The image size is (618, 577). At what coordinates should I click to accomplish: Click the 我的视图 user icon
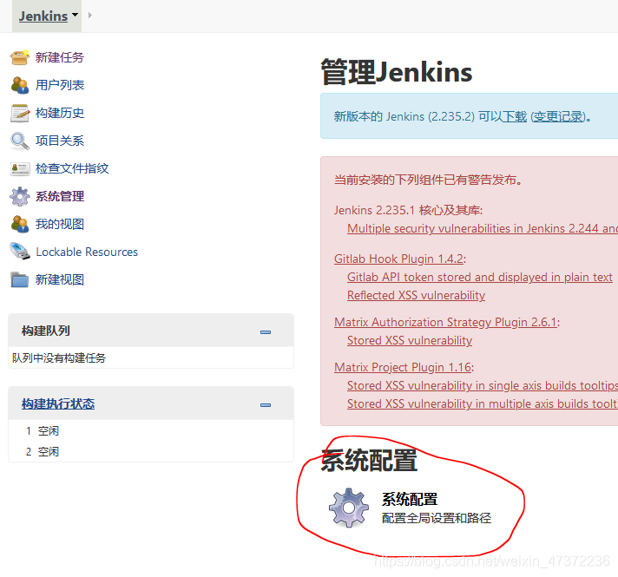[x=20, y=224]
